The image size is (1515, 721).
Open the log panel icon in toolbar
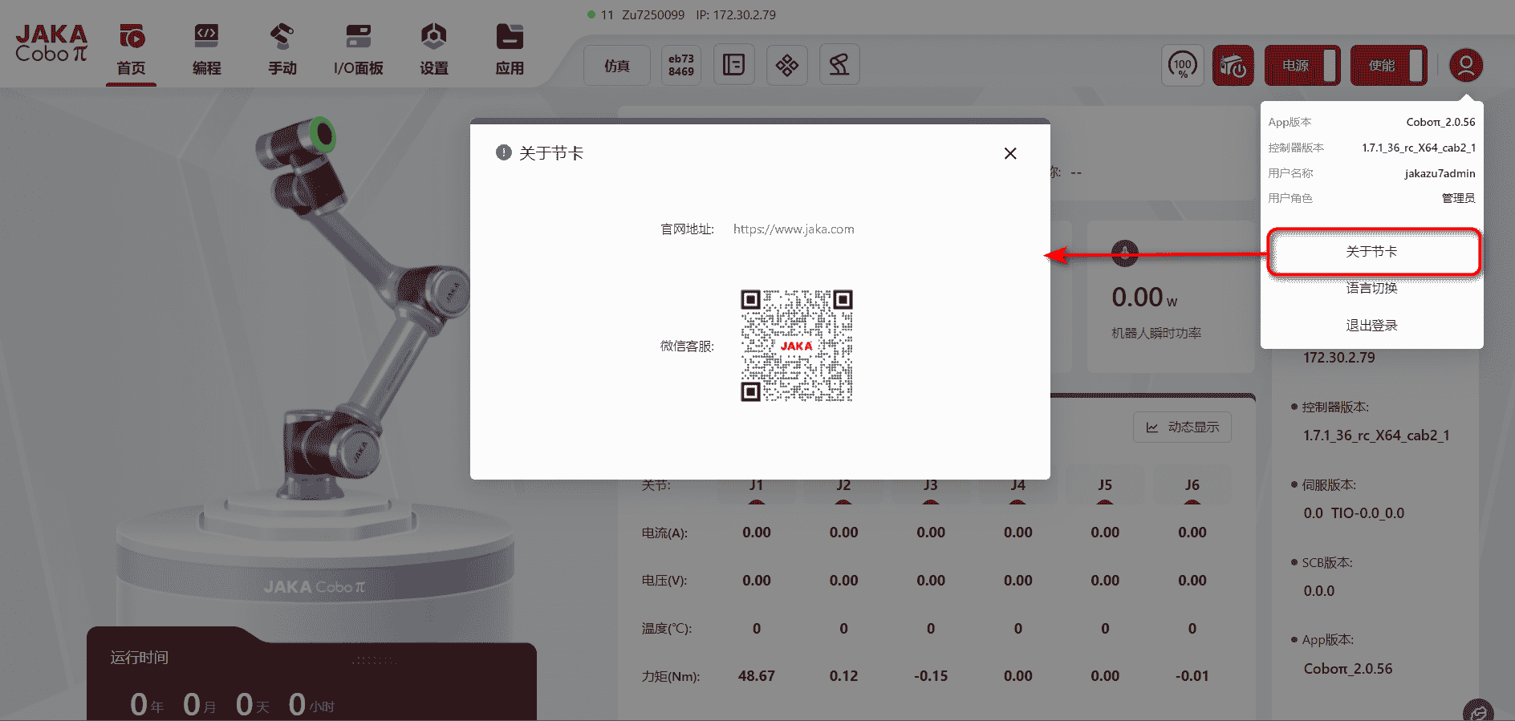tap(733, 65)
